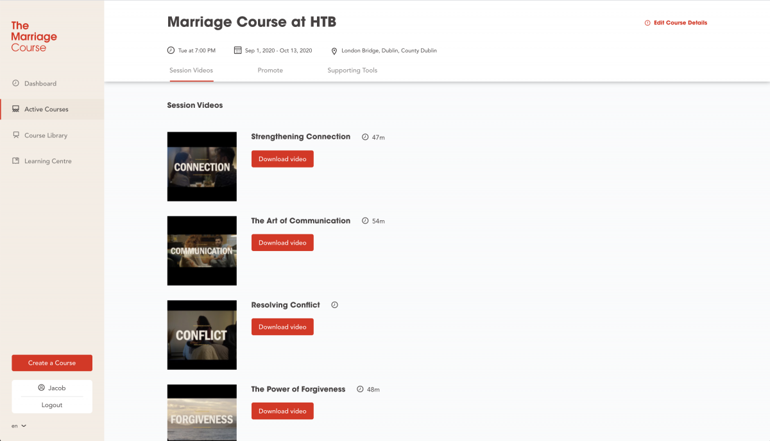
Task: Click the 54m duration text
Action: point(379,221)
